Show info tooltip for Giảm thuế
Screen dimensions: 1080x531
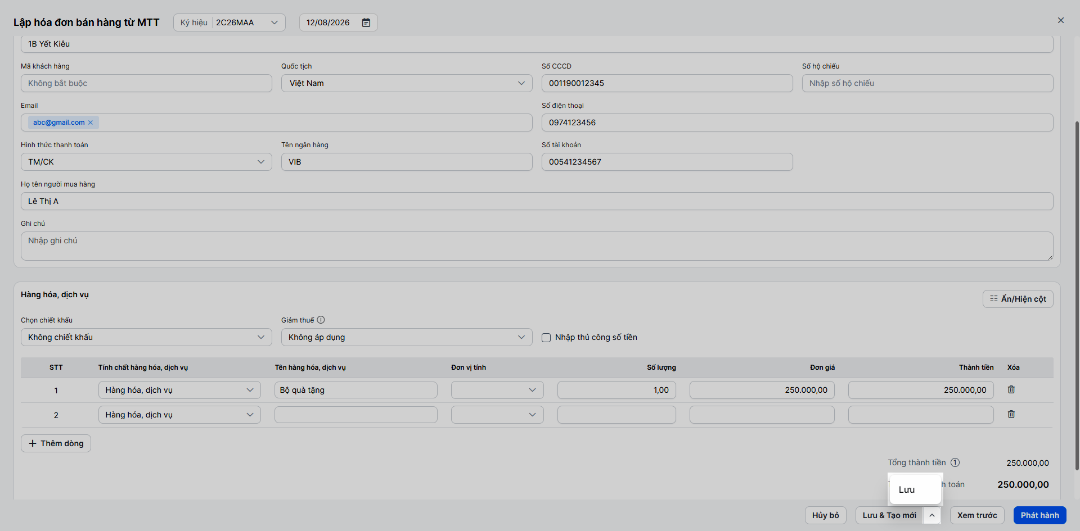(321, 320)
